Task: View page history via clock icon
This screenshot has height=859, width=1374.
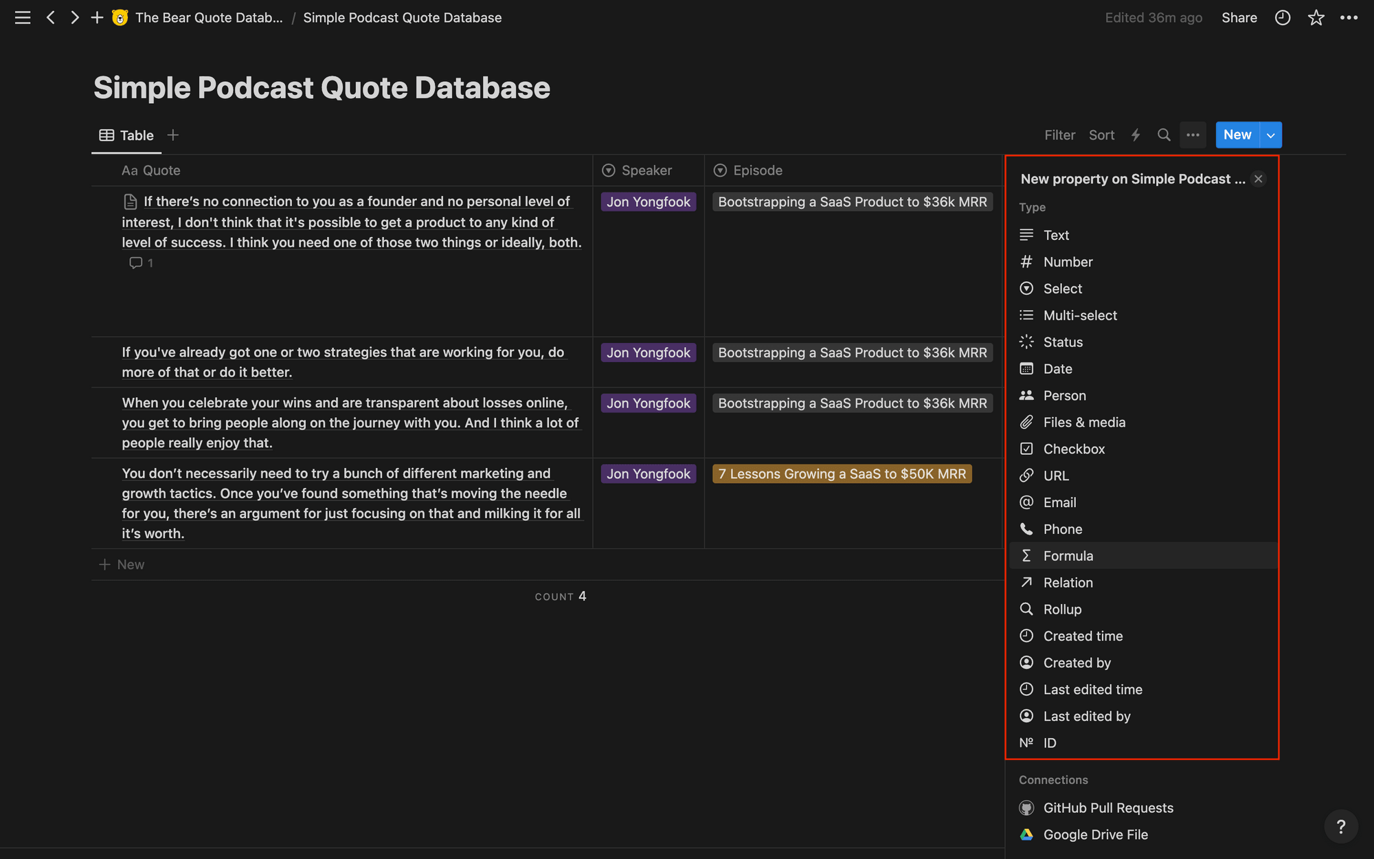Action: (1282, 17)
